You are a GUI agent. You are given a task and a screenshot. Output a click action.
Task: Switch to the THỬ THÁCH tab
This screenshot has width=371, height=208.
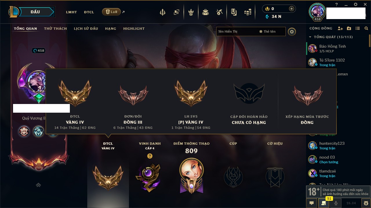pyautogui.click(x=55, y=29)
